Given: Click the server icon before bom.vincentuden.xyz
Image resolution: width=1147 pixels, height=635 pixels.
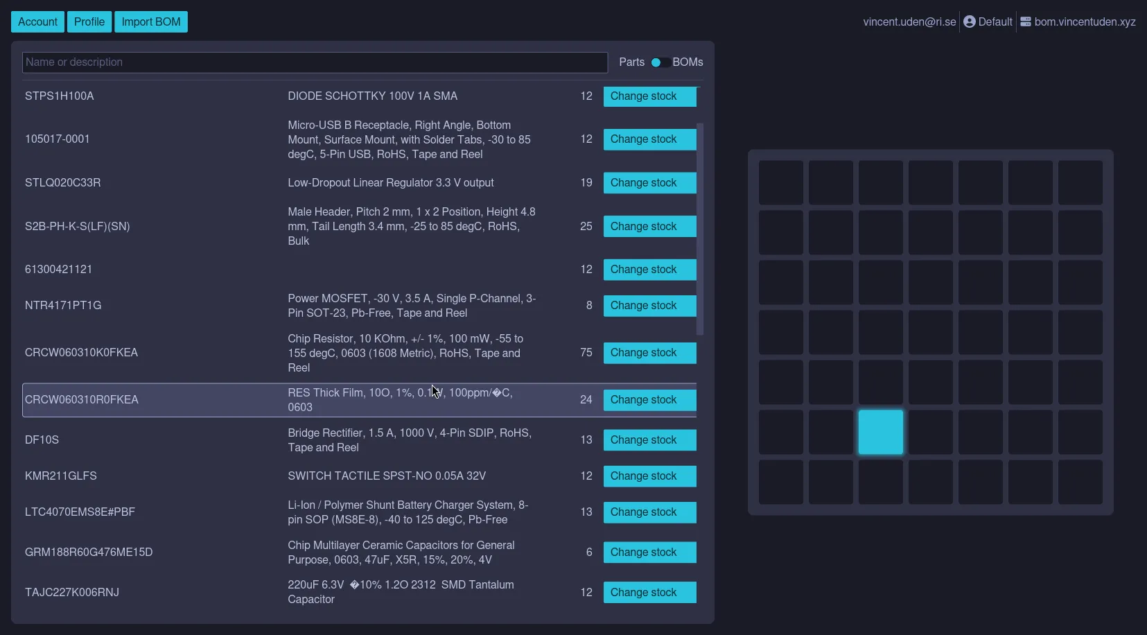Looking at the screenshot, I should point(1024,21).
